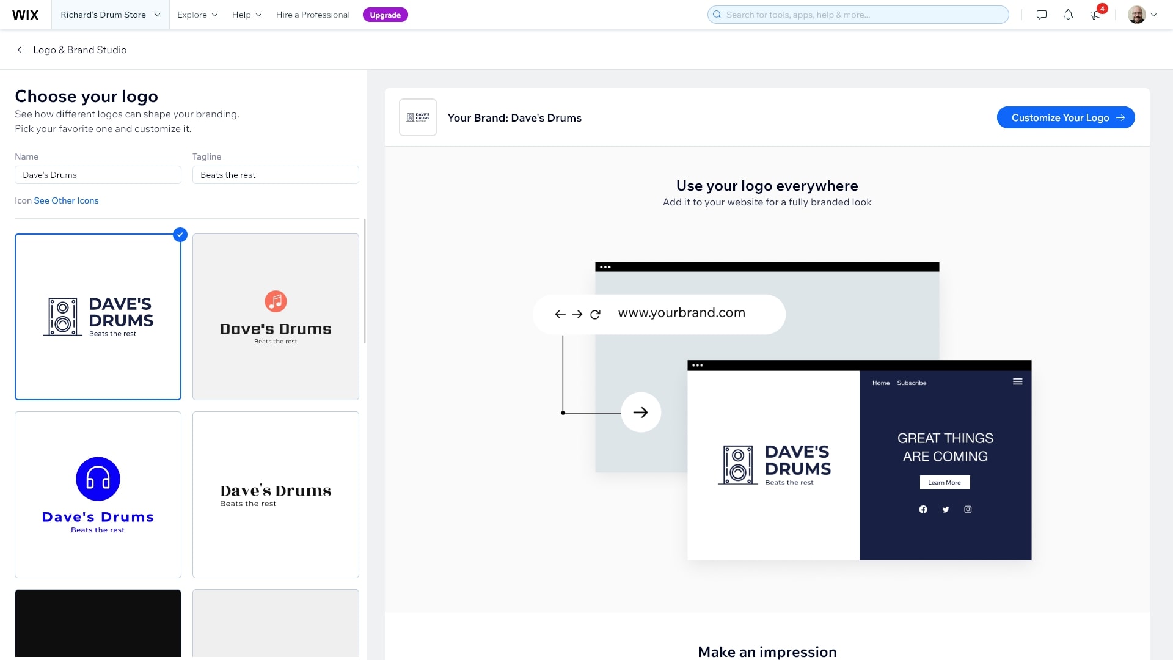The height and width of the screenshot is (660, 1173).
Task: Click Customize Your Logo button
Action: point(1066,118)
